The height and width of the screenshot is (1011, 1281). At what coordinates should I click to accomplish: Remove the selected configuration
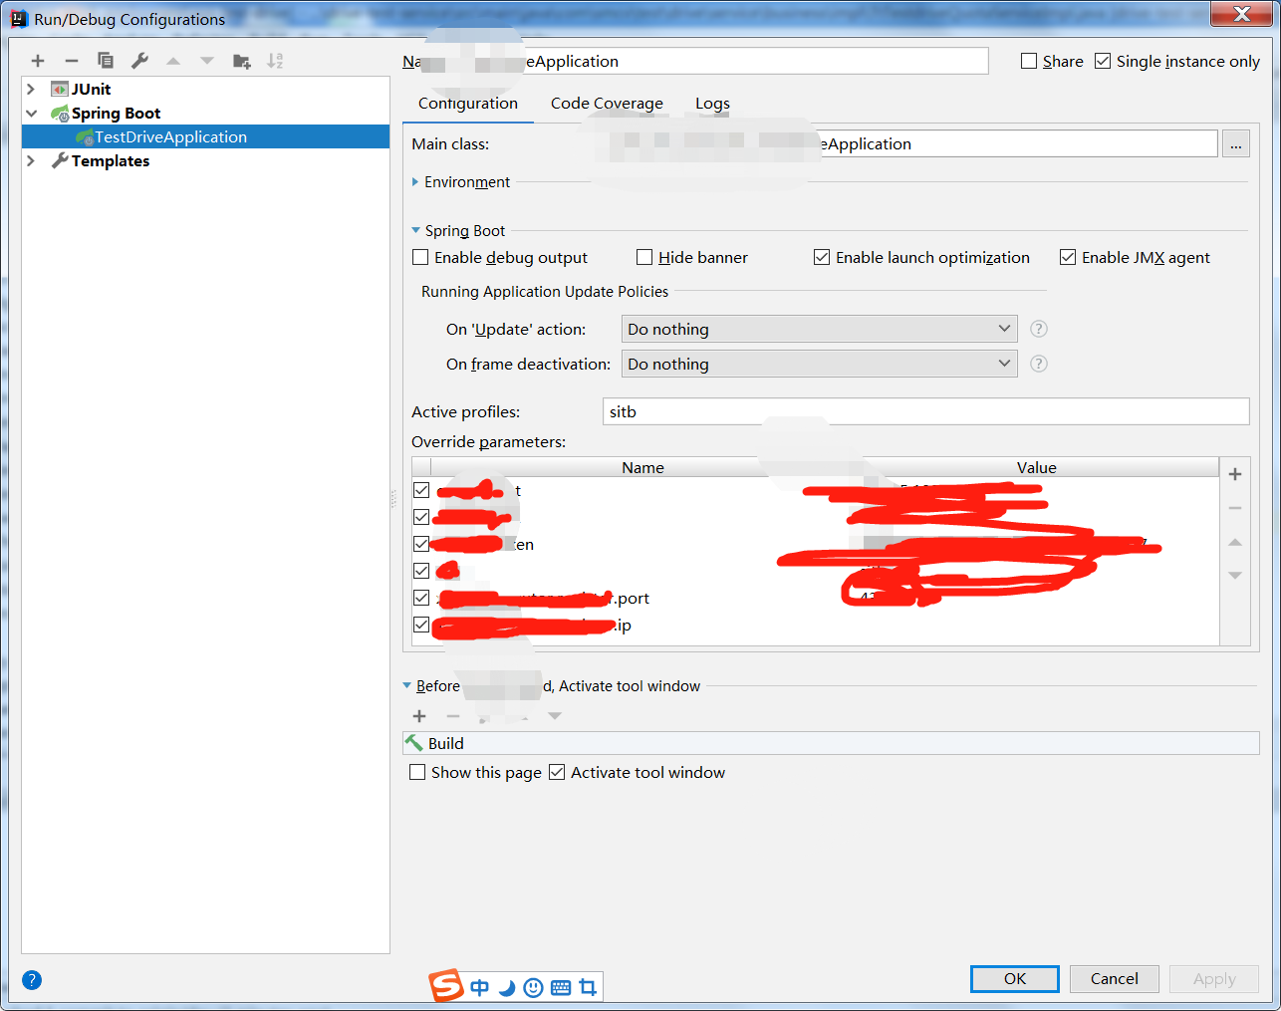point(71,61)
